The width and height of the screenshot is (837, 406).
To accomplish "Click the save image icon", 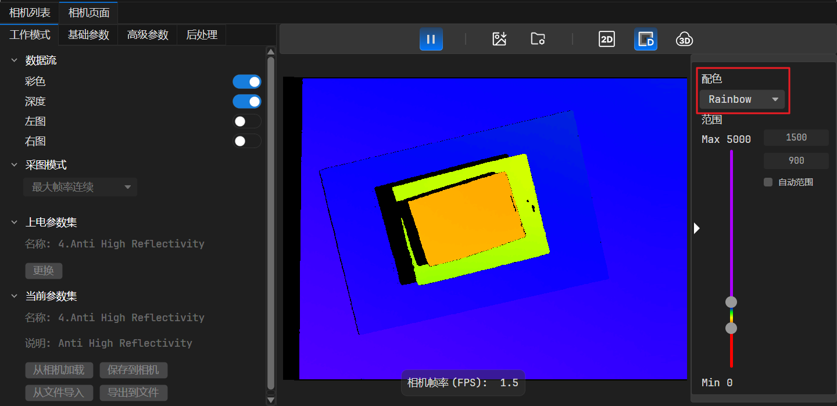I will [499, 39].
